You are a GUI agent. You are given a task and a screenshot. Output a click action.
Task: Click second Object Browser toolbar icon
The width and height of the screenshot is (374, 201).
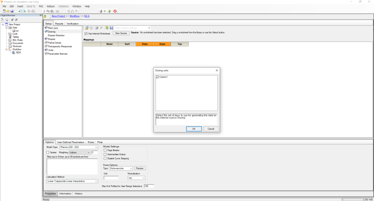coord(7,20)
